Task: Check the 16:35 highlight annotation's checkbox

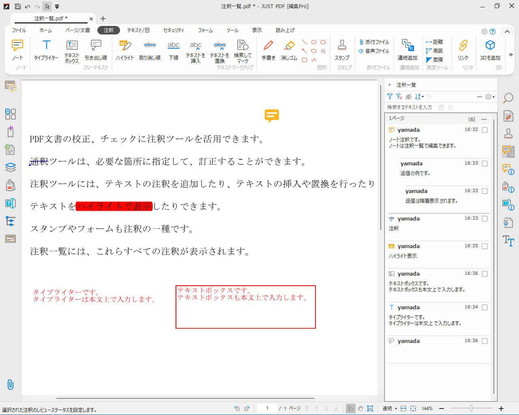Action: 484,246
